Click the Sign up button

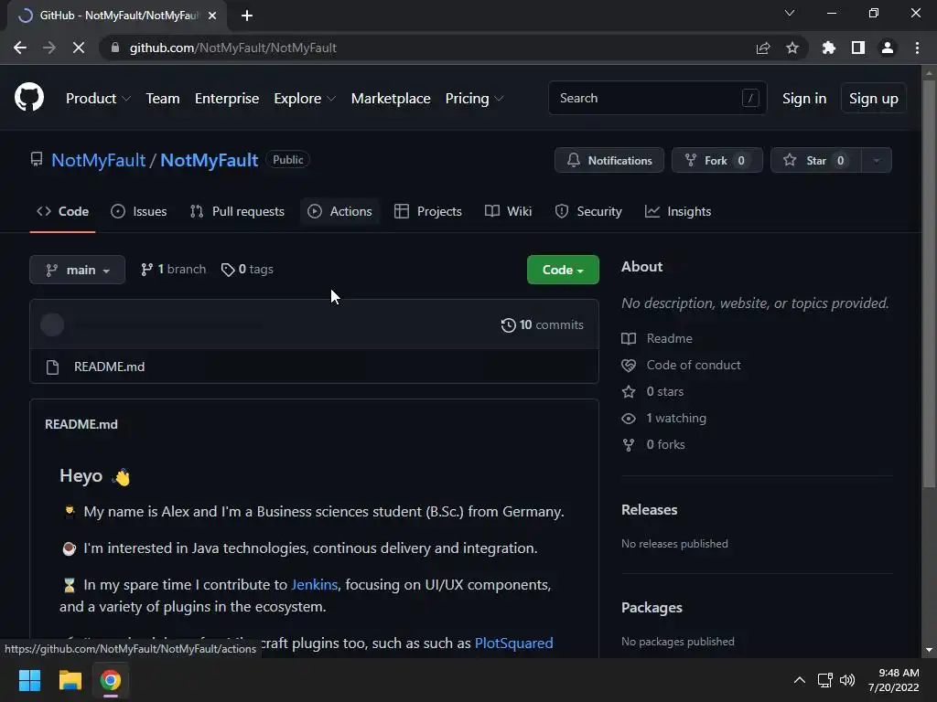click(874, 99)
